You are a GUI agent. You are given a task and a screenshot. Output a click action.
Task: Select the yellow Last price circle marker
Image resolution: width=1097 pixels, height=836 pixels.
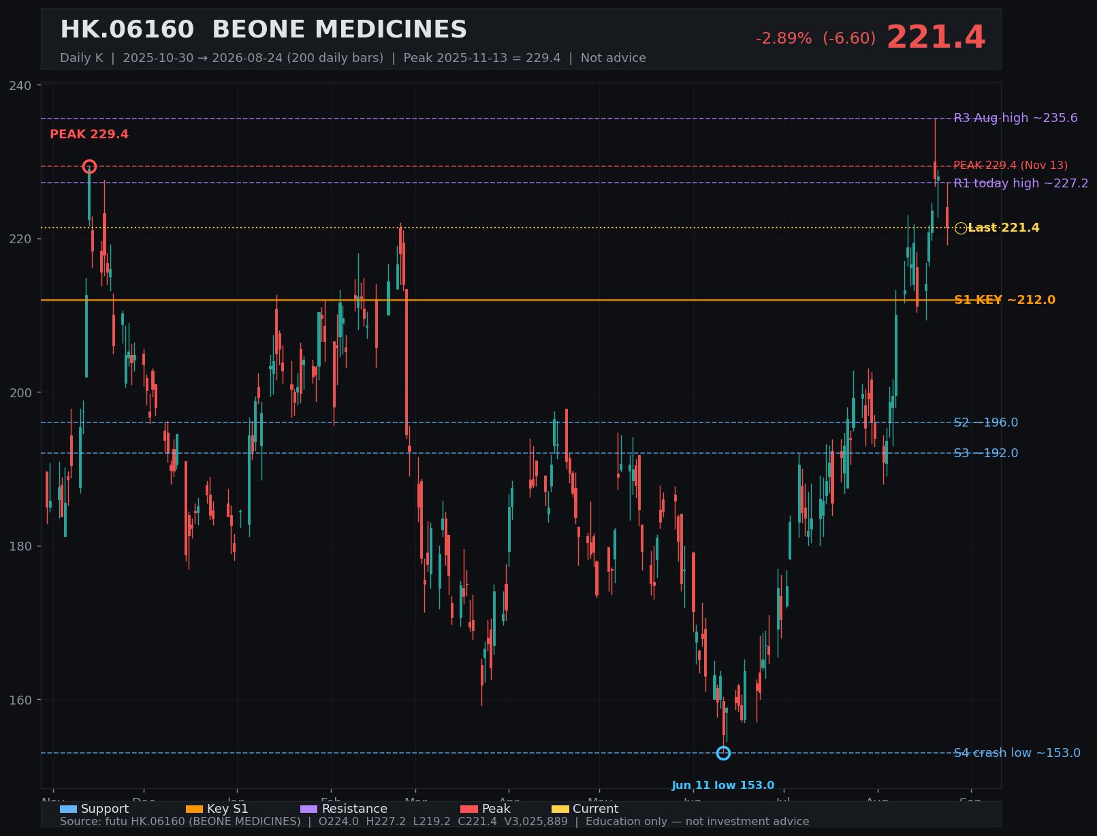point(961,228)
